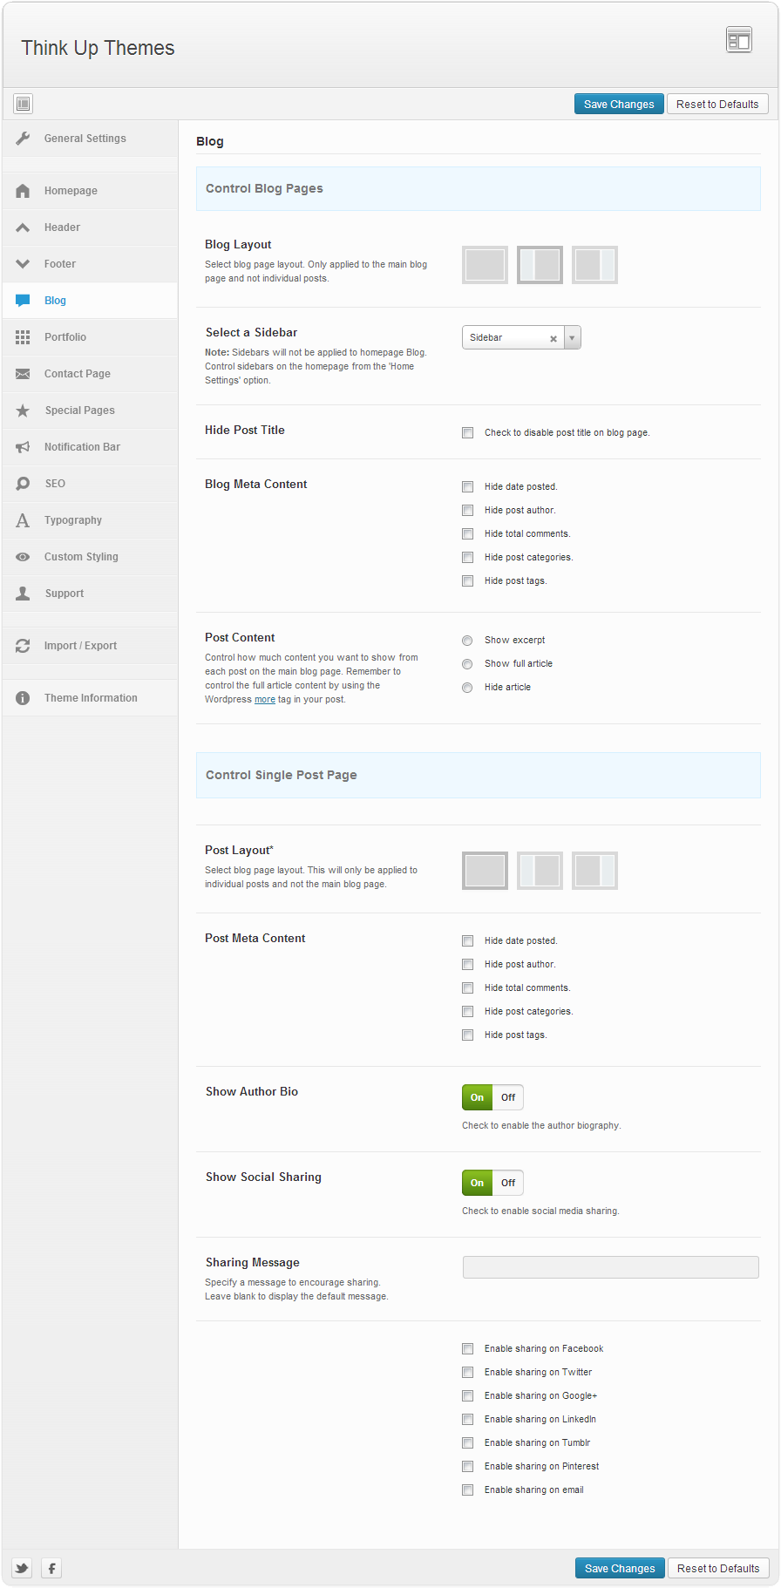Check the Hide Post Title checkbox
This screenshot has height=1588, width=781.
468,433
